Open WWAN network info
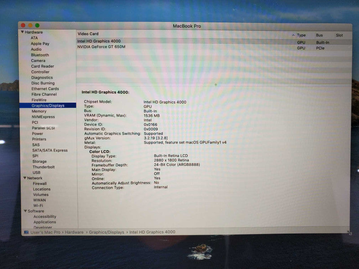Screen dimensions: 359x269 39,200
